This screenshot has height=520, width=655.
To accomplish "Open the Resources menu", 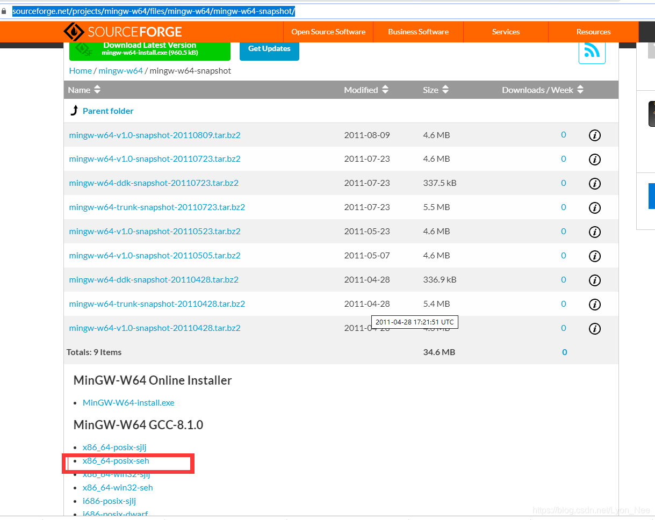I will coord(593,32).
